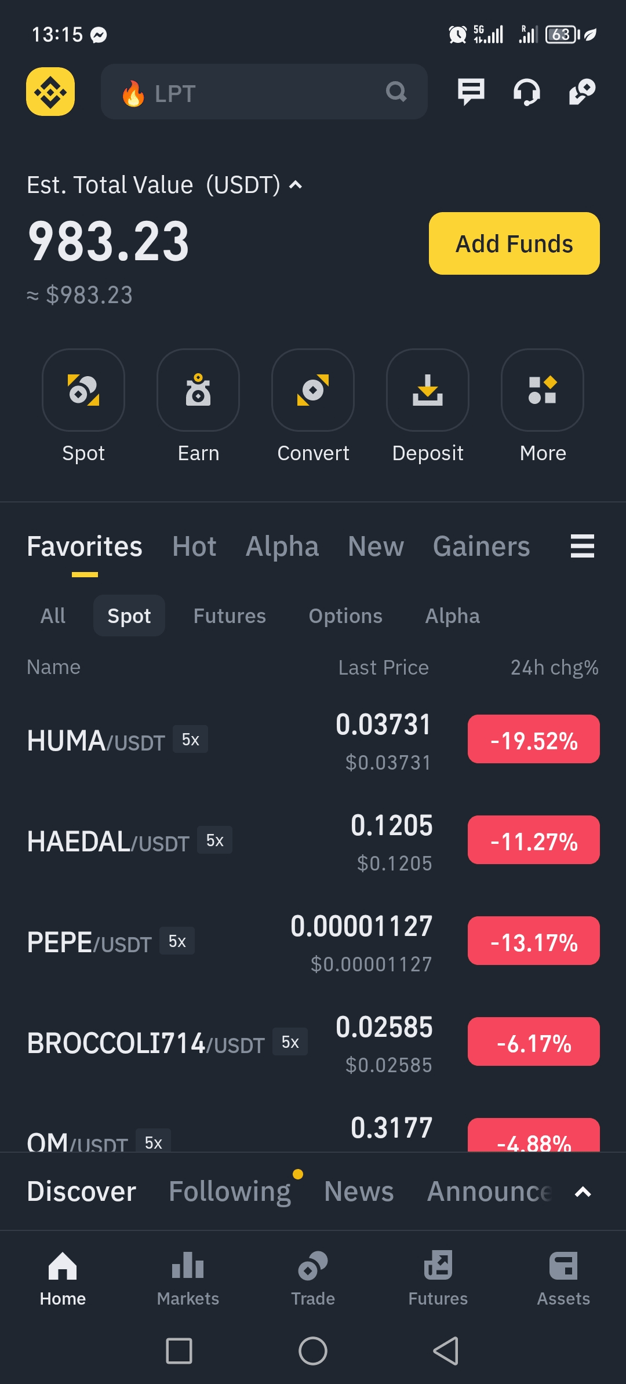The image size is (626, 1384).
Task: Open the Convert shortcut icon
Action: click(x=313, y=390)
